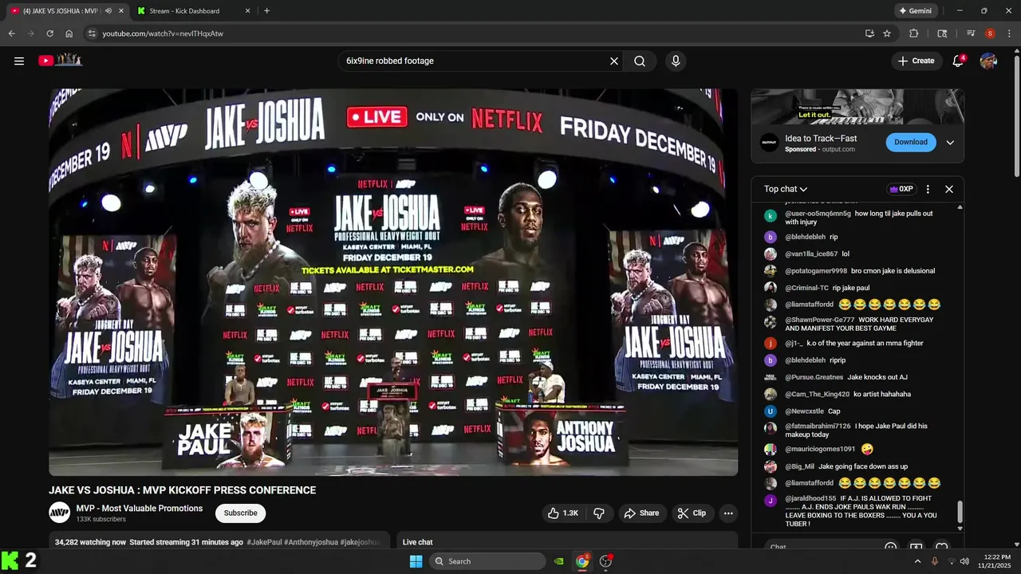
Task: Dislike the video with thumbs down
Action: coord(599,513)
